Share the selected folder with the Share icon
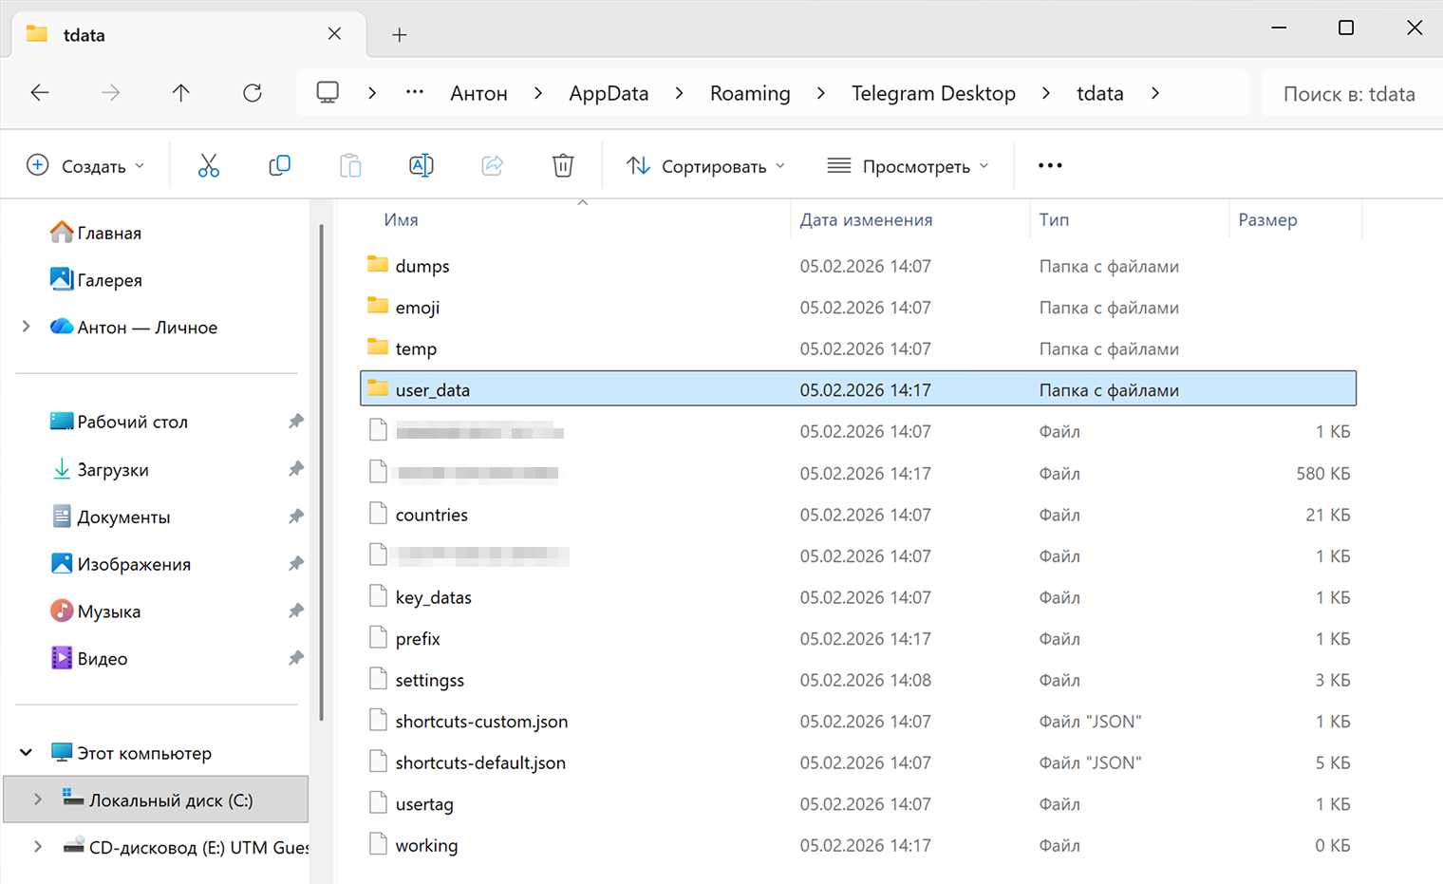Image resolution: width=1443 pixels, height=884 pixels. 492,164
